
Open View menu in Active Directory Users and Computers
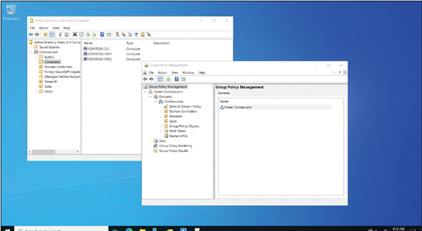coord(56,28)
